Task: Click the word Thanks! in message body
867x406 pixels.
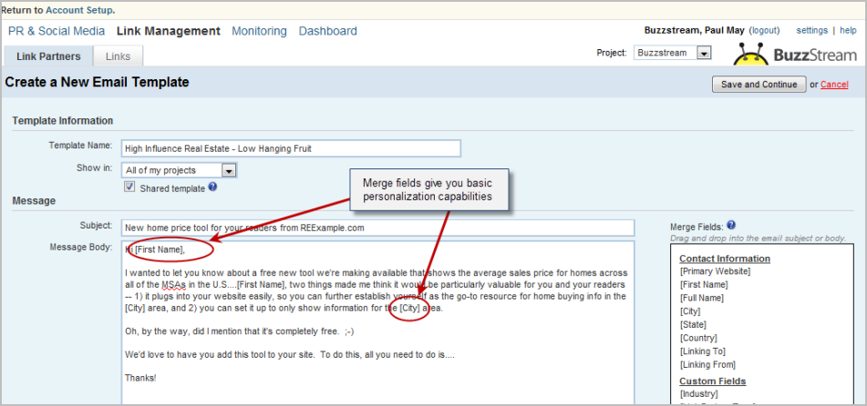Action: [140, 379]
